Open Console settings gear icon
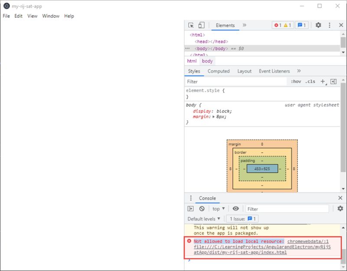The height and width of the screenshot is (271, 347). 340,208
